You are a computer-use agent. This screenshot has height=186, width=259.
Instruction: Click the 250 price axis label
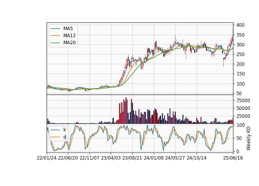tap(240, 54)
